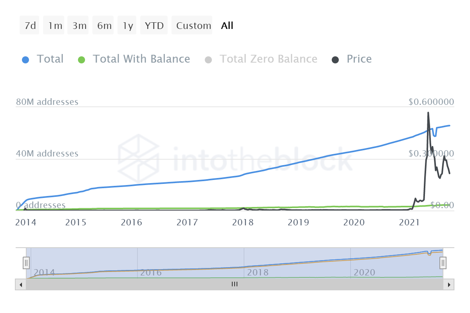This screenshot has width=470, height=313.
Task: Click 2018 label in the navigator
Action: point(257,272)
